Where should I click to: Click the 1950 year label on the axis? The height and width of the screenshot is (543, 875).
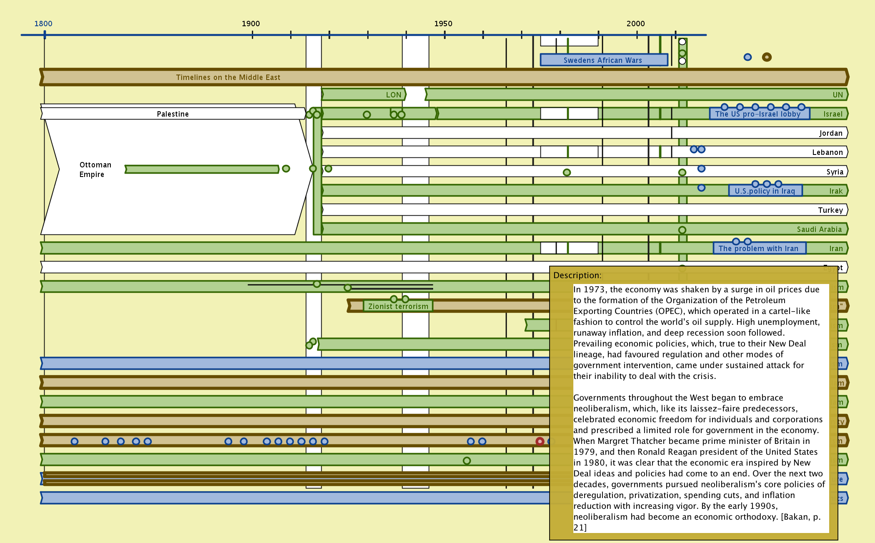443,24
